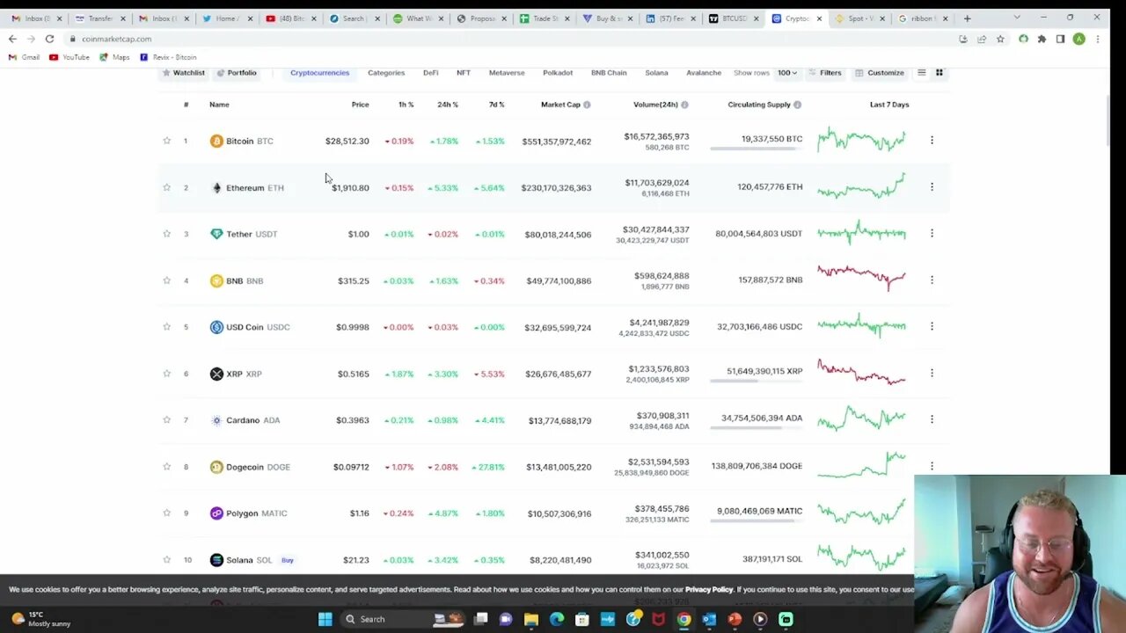
Task: Open the DeFi tab
Action: (430, 73)
